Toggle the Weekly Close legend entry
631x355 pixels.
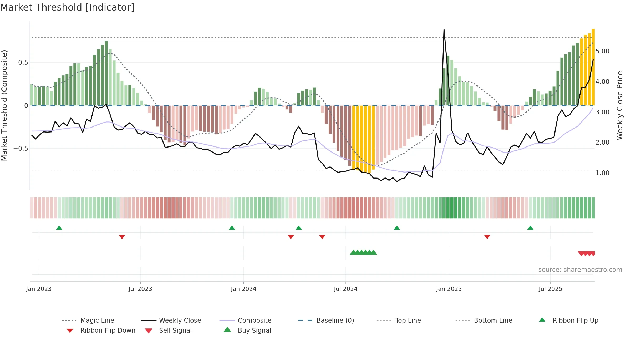coord(171,320)
